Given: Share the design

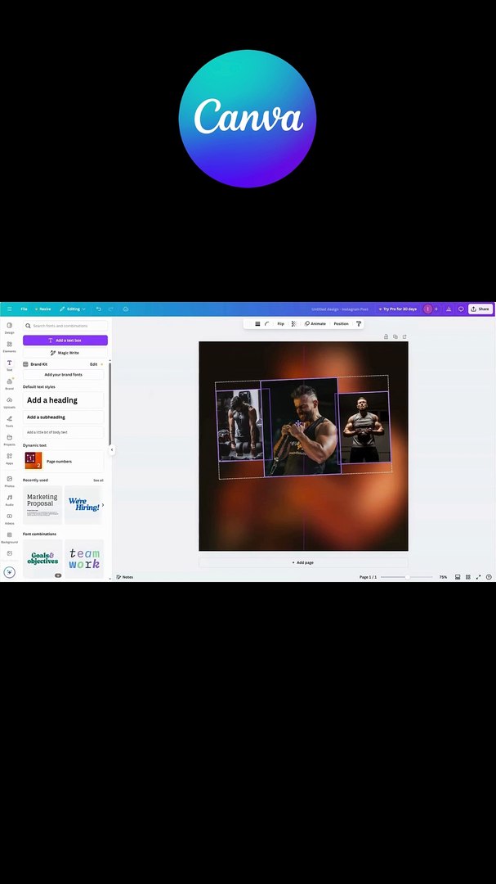Looking at the screenshot, I should (480, 309).
